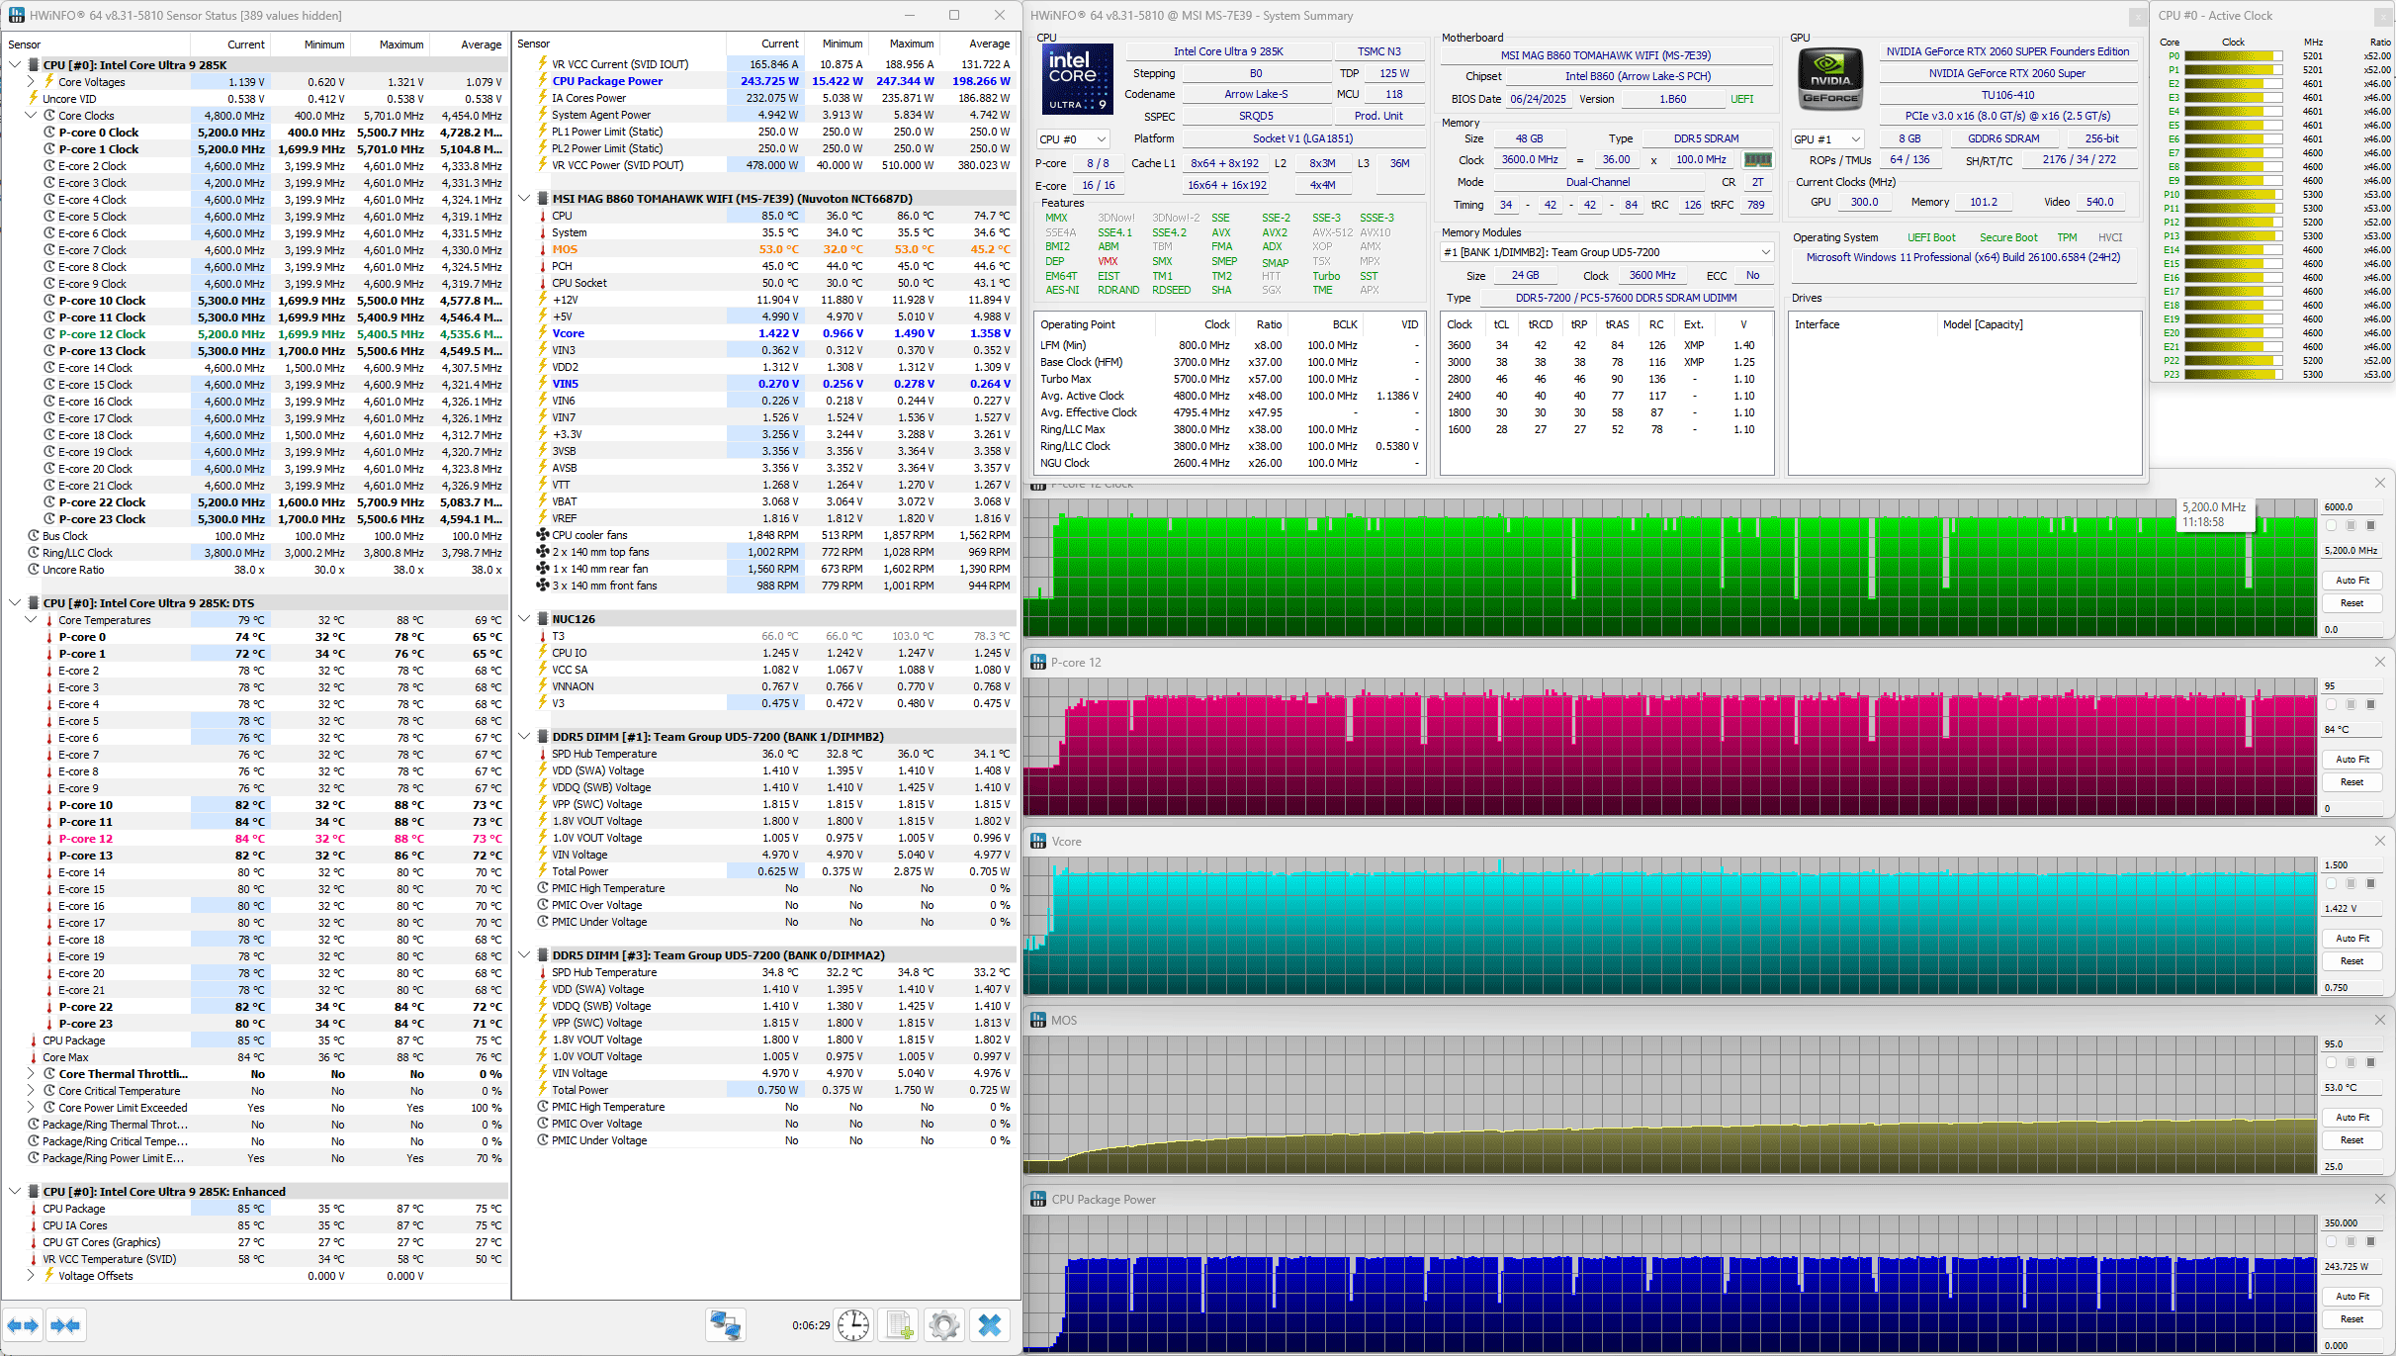Open sensor settings gear icon
2396x1356 pixels.
point(944,1325)
